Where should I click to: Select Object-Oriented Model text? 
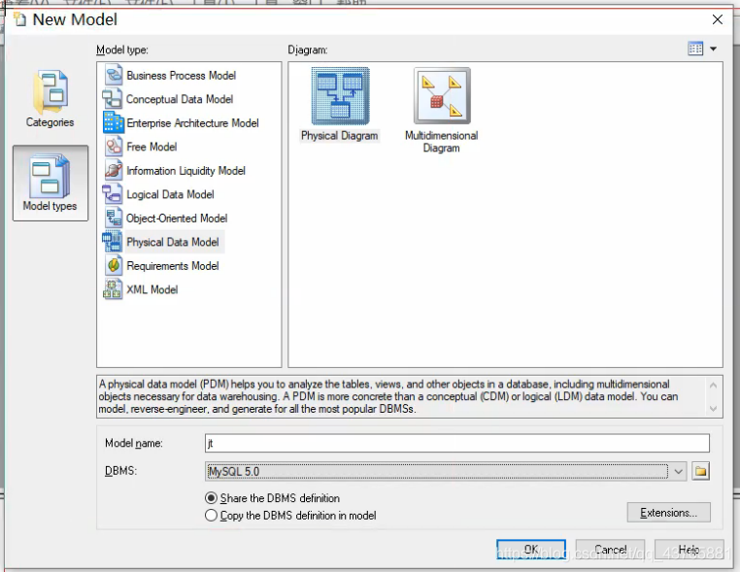(x=177, y=219)
